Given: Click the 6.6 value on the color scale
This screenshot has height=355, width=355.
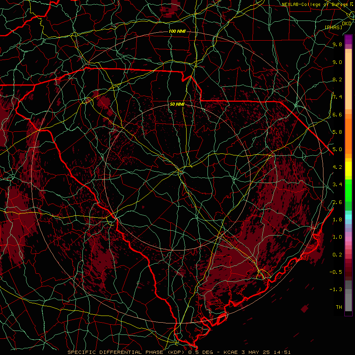Looking at the screenshot, I should [337, 115].
